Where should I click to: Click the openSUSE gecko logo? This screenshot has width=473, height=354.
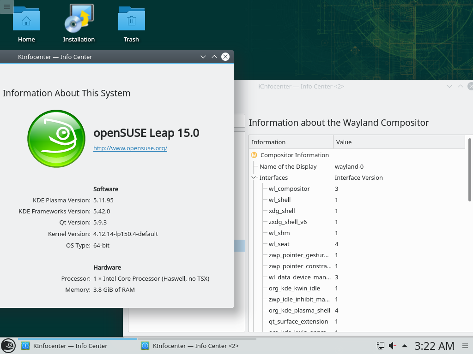pos(56,139)
